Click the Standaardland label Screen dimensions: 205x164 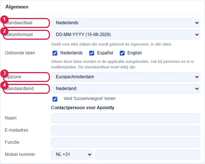pyautogui.click(x=19, y=89)
